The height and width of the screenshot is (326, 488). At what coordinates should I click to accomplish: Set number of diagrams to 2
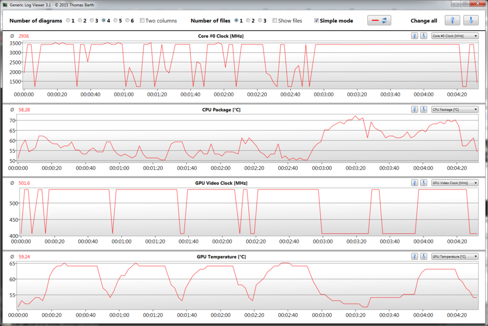[80, 21]
